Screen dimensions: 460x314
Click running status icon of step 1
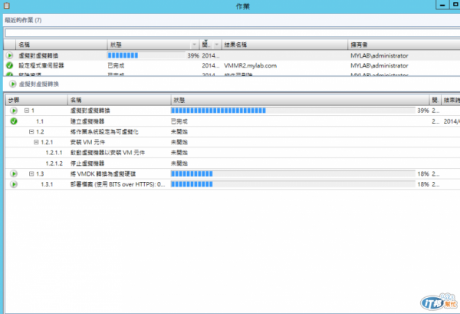tap(14, 111)
